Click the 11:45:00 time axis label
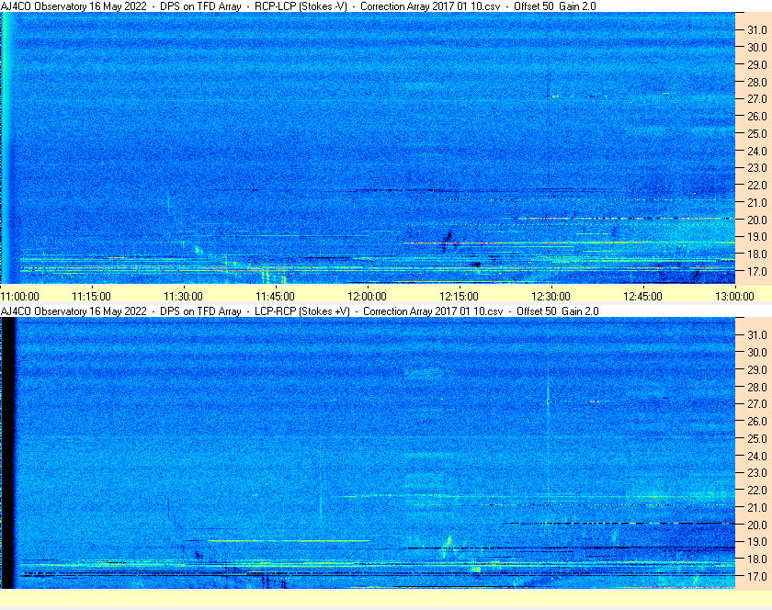This screenshot has height=610, width=772. click(x=275, y=297)
